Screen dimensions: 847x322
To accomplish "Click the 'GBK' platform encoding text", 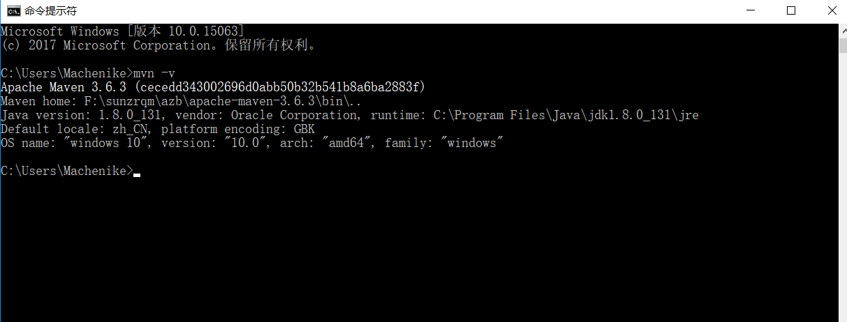I will point(304,129).
